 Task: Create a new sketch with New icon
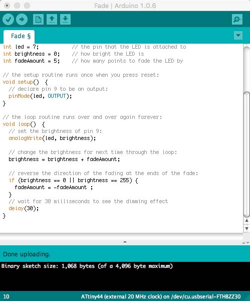tap(38, 19)
